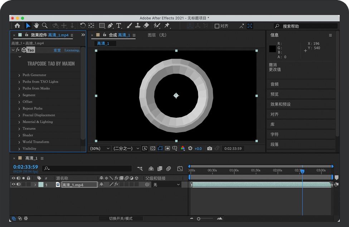Screen dimensions: 349x227
Task: Select the Pen tool
Action: [110, 25]
